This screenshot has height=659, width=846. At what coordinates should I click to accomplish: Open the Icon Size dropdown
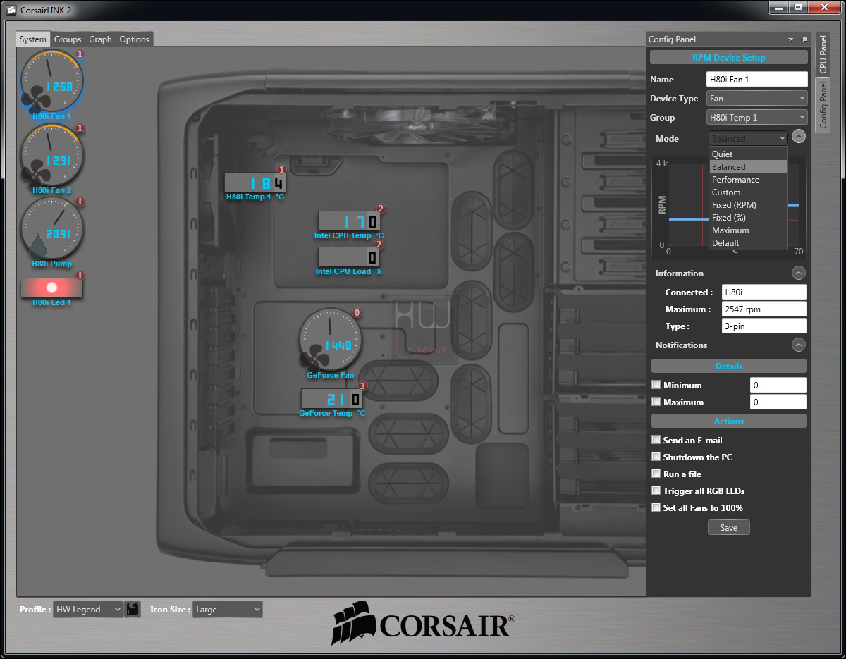(228, 610)
